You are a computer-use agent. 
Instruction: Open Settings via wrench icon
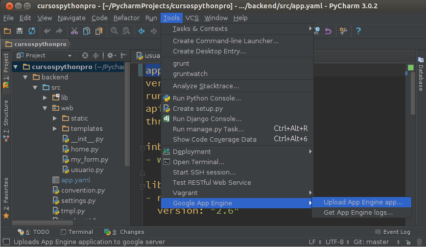(x=343, y=31)
